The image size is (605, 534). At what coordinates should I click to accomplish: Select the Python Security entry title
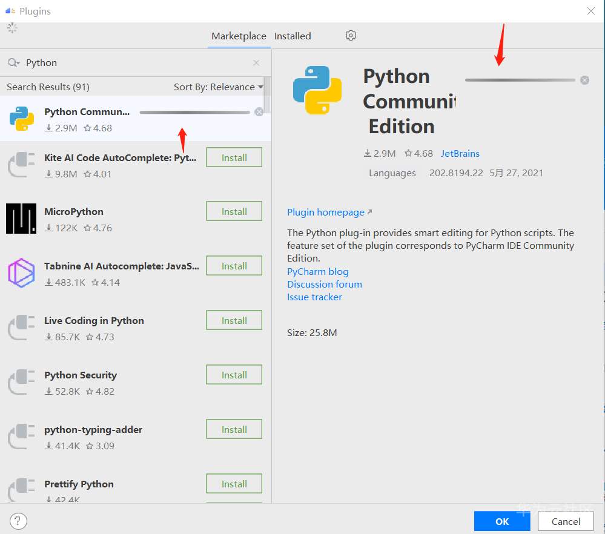point(81,375)
